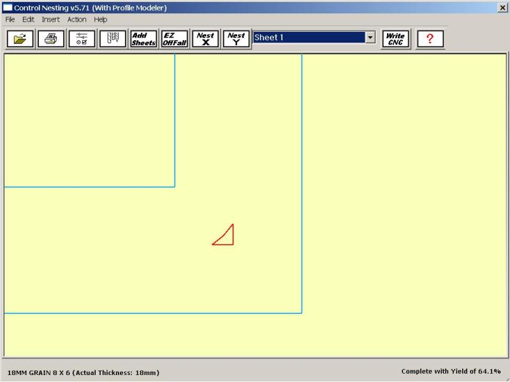
Task: Open the Action menu
Action: (76, 20)
